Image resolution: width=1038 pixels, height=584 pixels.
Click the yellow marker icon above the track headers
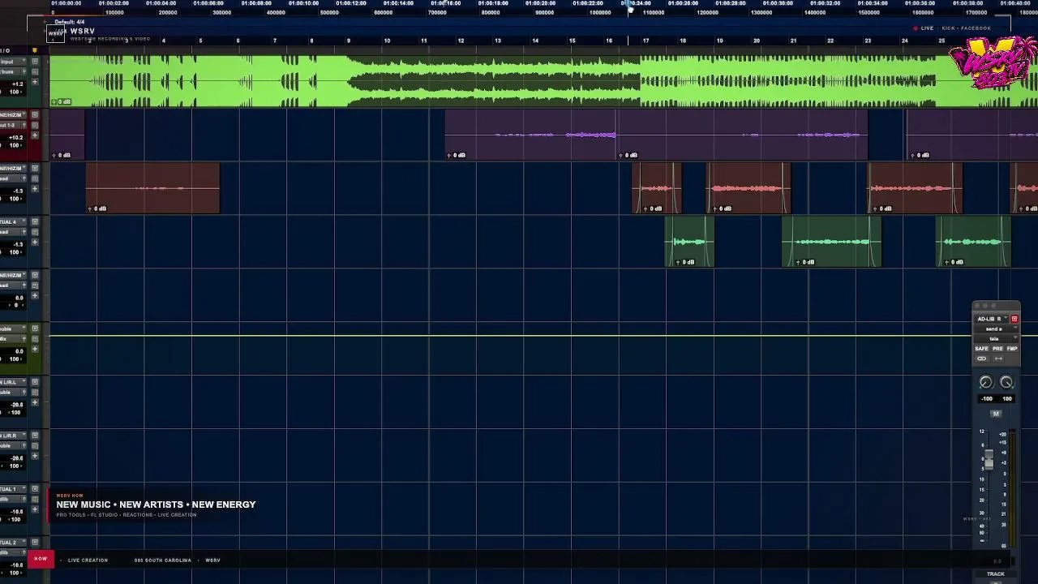coord(34,50)
